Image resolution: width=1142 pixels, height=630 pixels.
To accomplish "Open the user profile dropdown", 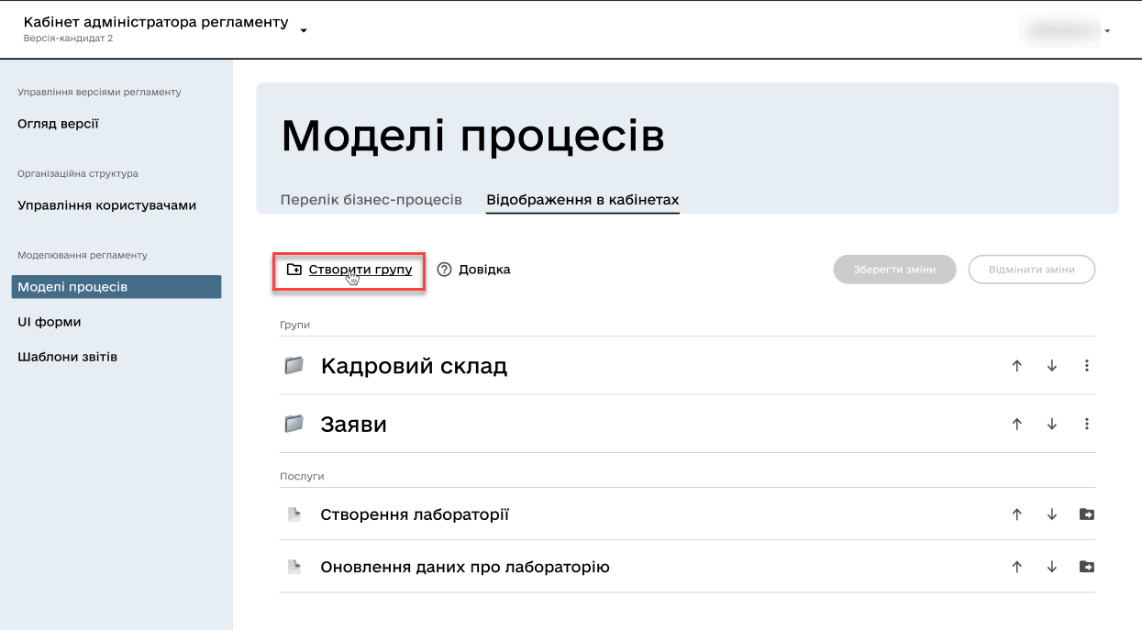I will pyautogui.click(x=1106, y=30).
